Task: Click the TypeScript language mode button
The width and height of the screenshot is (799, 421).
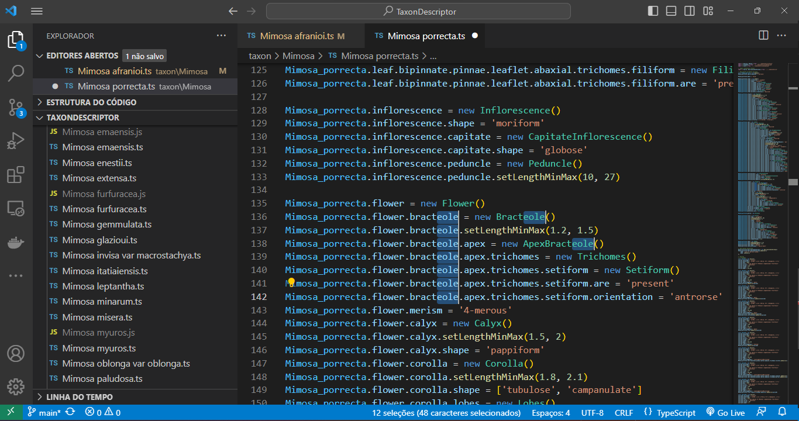Action: [x=670, y=413]
